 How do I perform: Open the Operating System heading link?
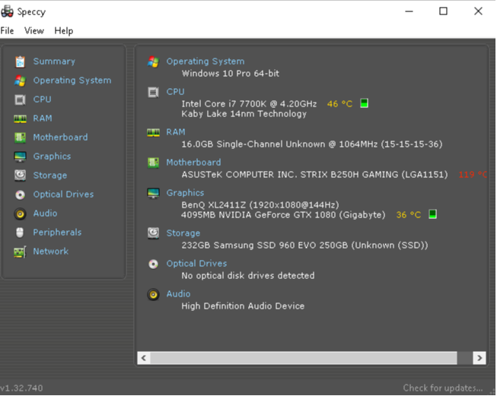click(x=205, y=62)
